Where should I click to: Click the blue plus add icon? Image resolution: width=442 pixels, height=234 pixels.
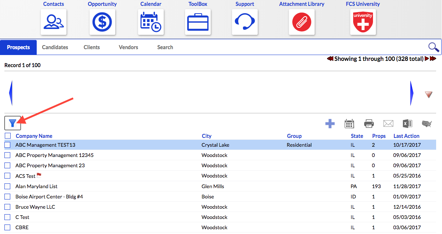(x=330, y=124)
